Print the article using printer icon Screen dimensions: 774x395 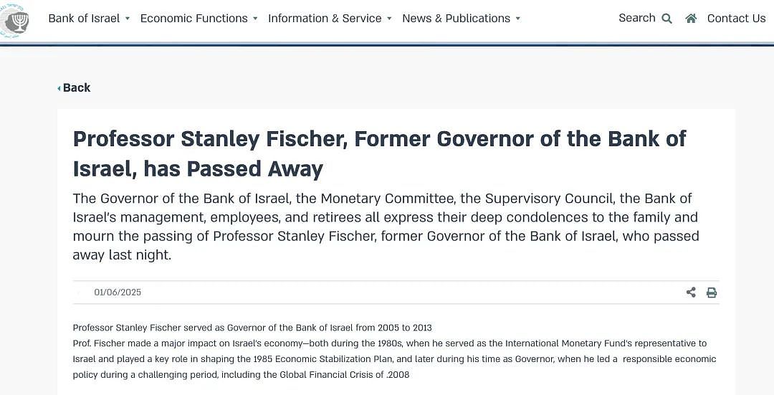coord(712,292)
